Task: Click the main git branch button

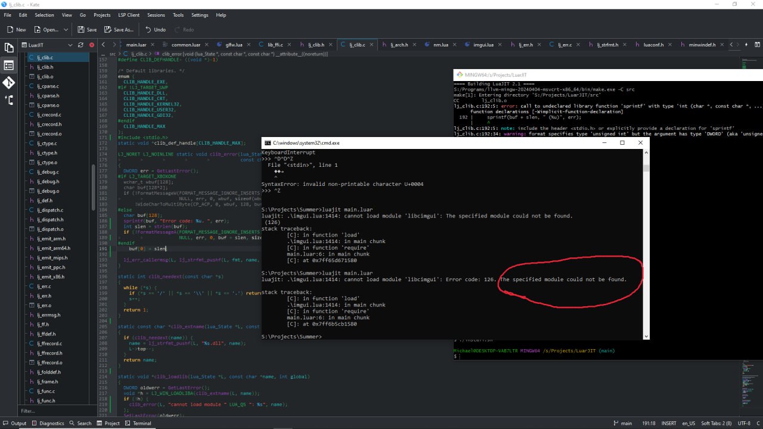Action: point(622,423)
